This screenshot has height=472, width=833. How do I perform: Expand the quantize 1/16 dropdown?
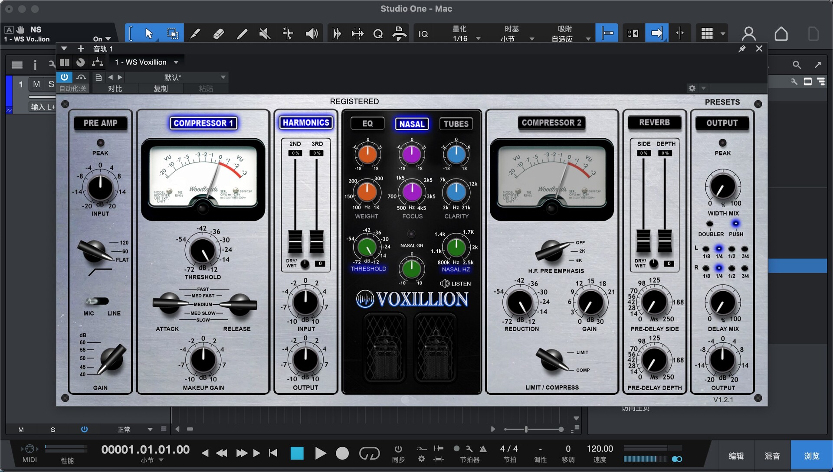click(x=478, y=39)
